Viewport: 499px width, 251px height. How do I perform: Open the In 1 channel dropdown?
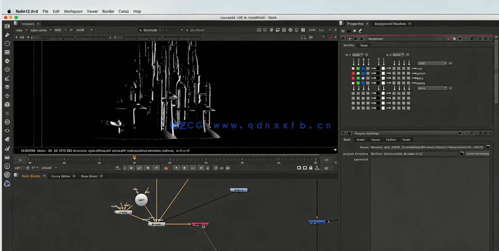[357, 55]
